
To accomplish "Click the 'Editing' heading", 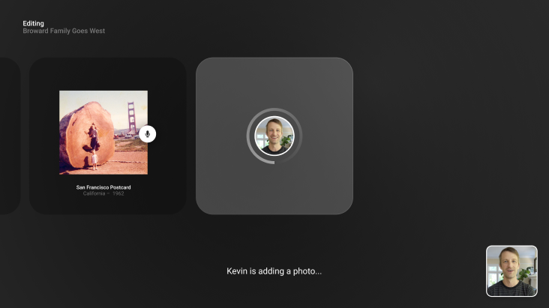I will point(33,23).
